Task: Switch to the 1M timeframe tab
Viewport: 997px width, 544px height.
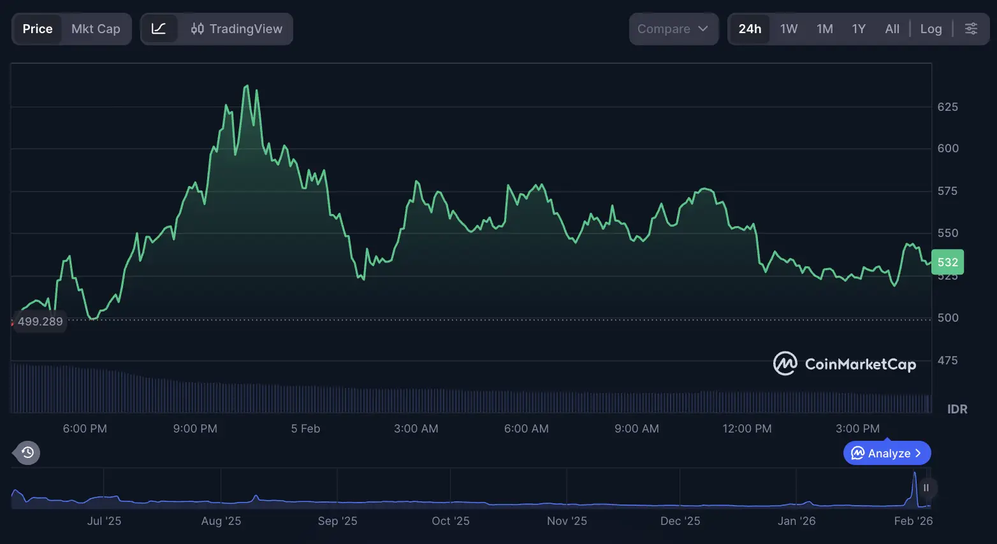Action: pyautogui.click(x=824, y=29)
